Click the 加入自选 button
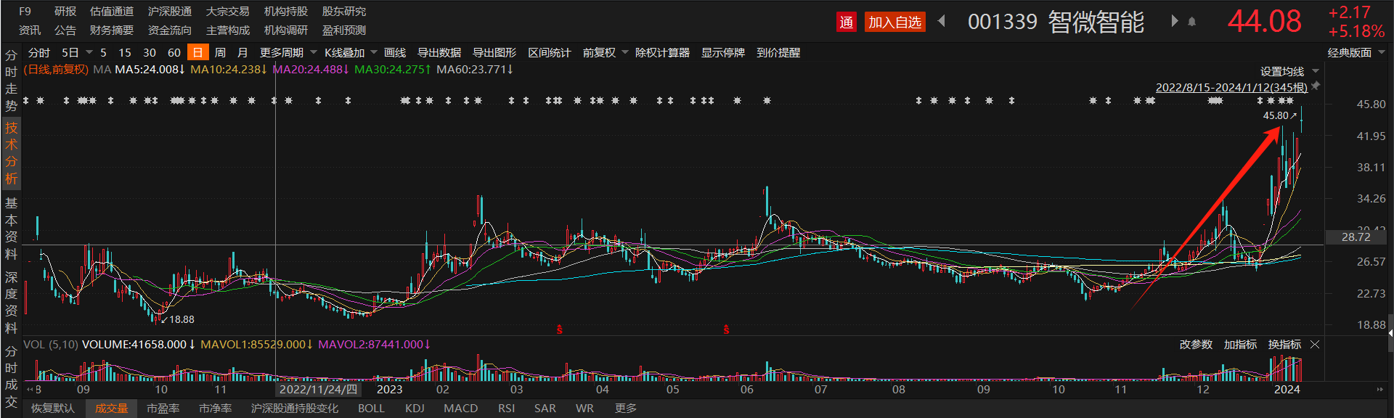Screen dimensions: 1394x418 click(894, 22)
